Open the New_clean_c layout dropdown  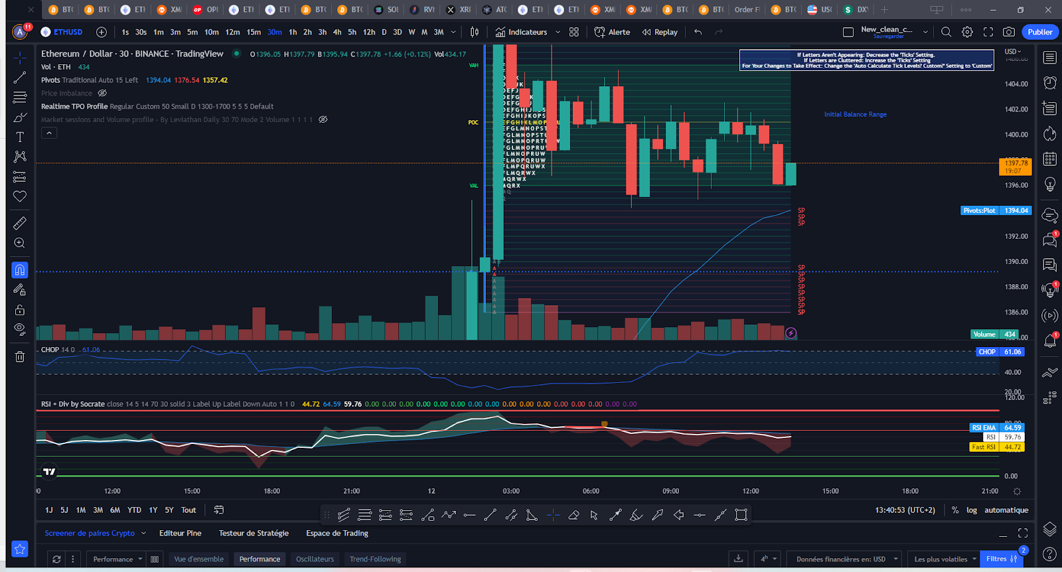pyautogui.click(x=925, y=32)
